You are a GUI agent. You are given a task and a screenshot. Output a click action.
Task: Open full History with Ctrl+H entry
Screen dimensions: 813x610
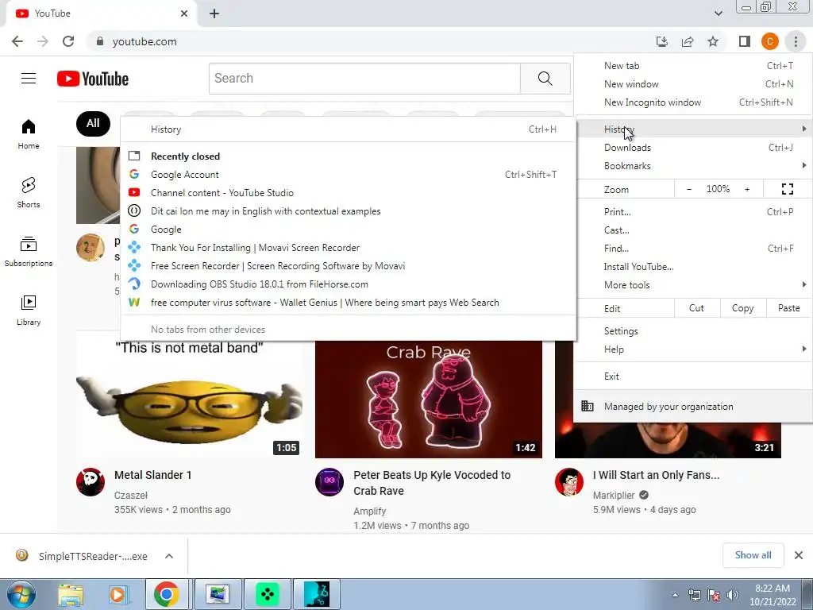pyautogui.click(x=348, y=129)
